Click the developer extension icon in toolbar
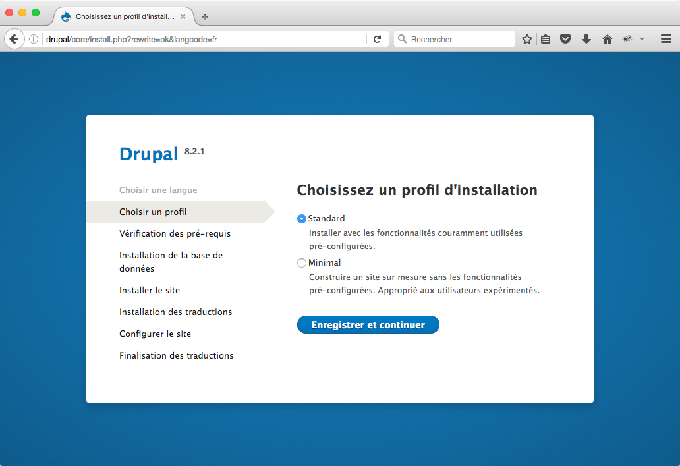The image size is (680, 466). pos(627,39)
